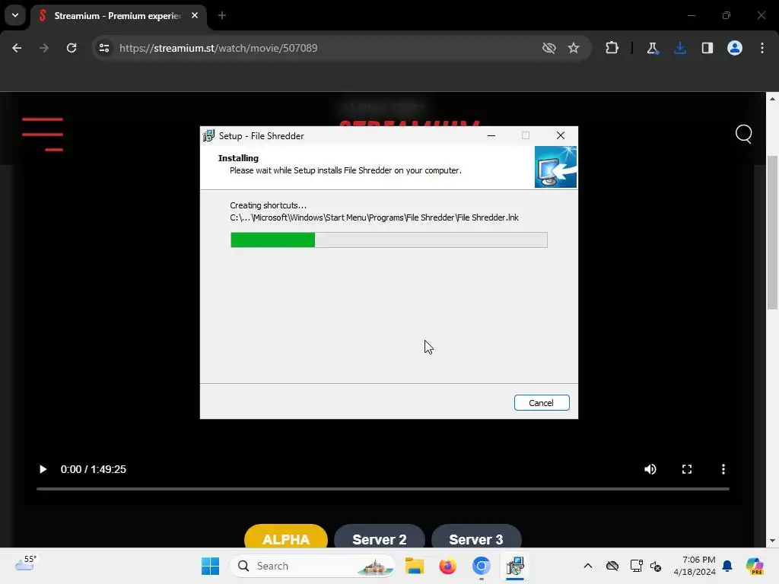Open the weather widget showing 55°
The width and height of the screenshot is (779, 584).
[x=26, y=563]
